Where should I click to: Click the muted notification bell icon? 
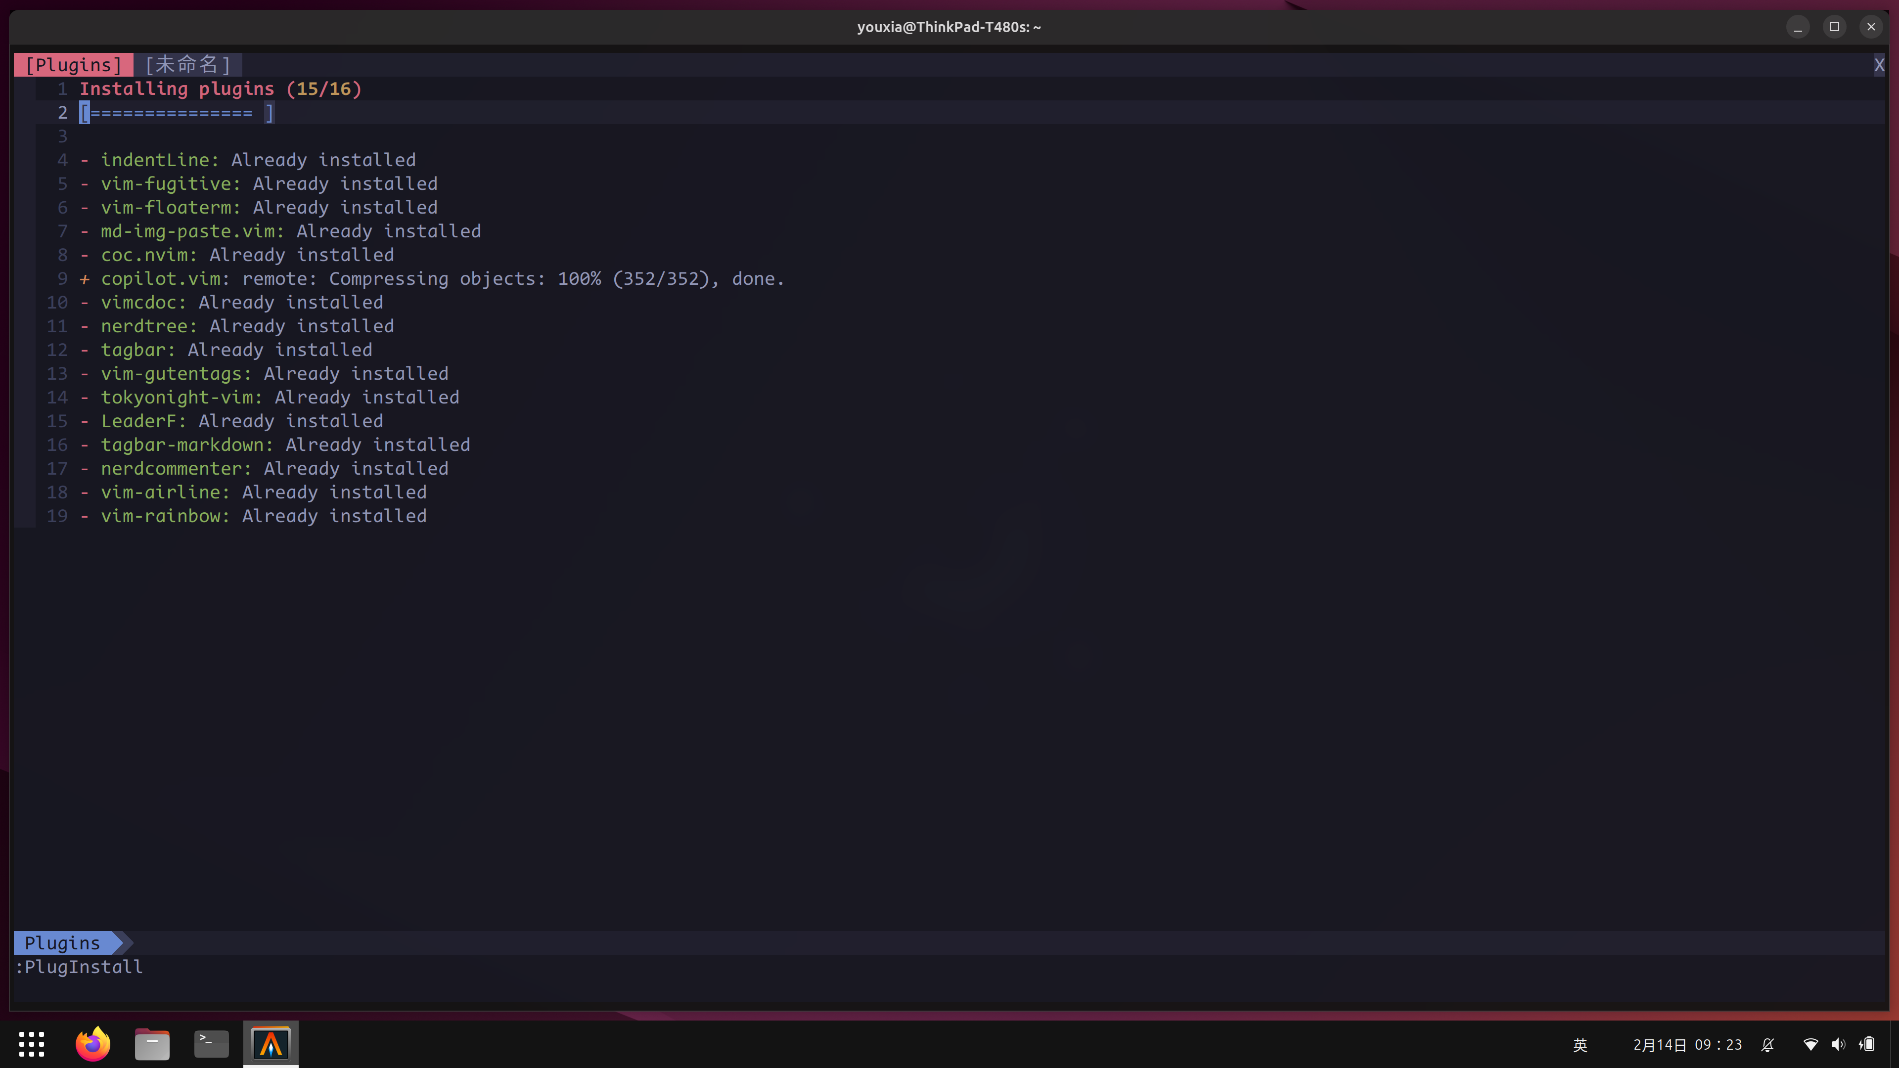[x=1768, y=1044]
